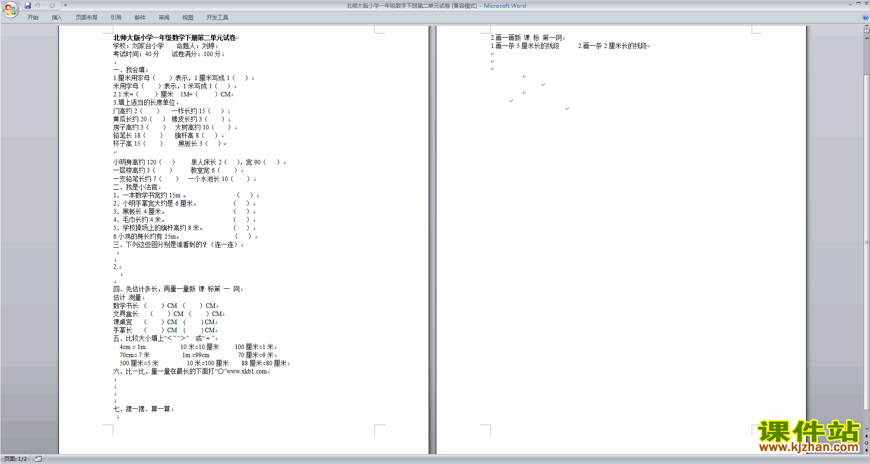Click the text '小明身高约 120'
870x464 pixels.
point(135,162)
